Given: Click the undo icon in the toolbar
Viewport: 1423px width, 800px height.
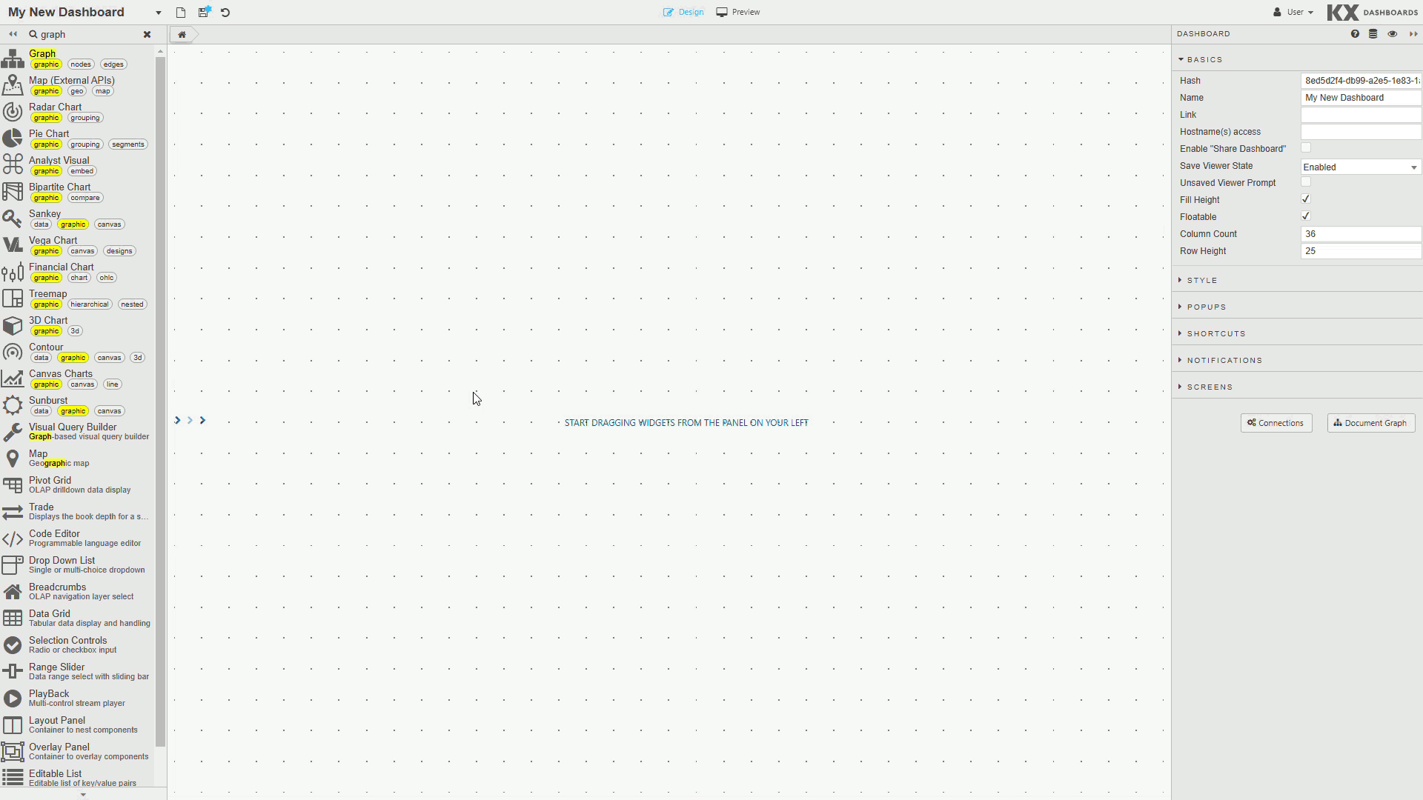Looking at the screenshot, I should click(225, 13).
